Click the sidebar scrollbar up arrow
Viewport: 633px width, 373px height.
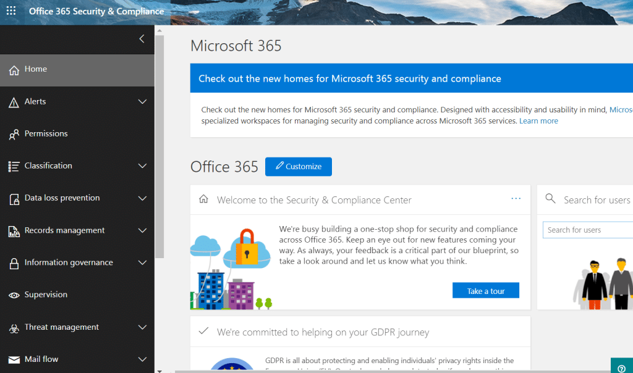coord(159,31)
